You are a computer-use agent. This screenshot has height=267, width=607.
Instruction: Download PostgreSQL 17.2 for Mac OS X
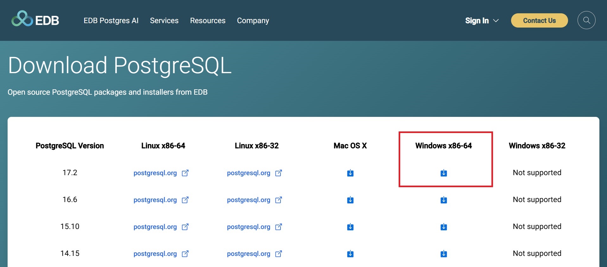pyautogui.click(x=350, y=173)
